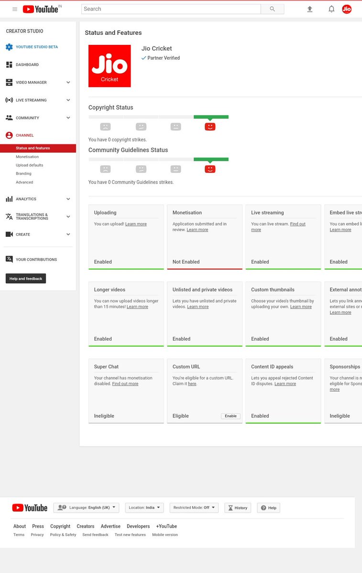Image resolution: width=362 pixels, height=573 pixels.
Task: Click the Your Contributions icon
Action: tap(9, 259)
